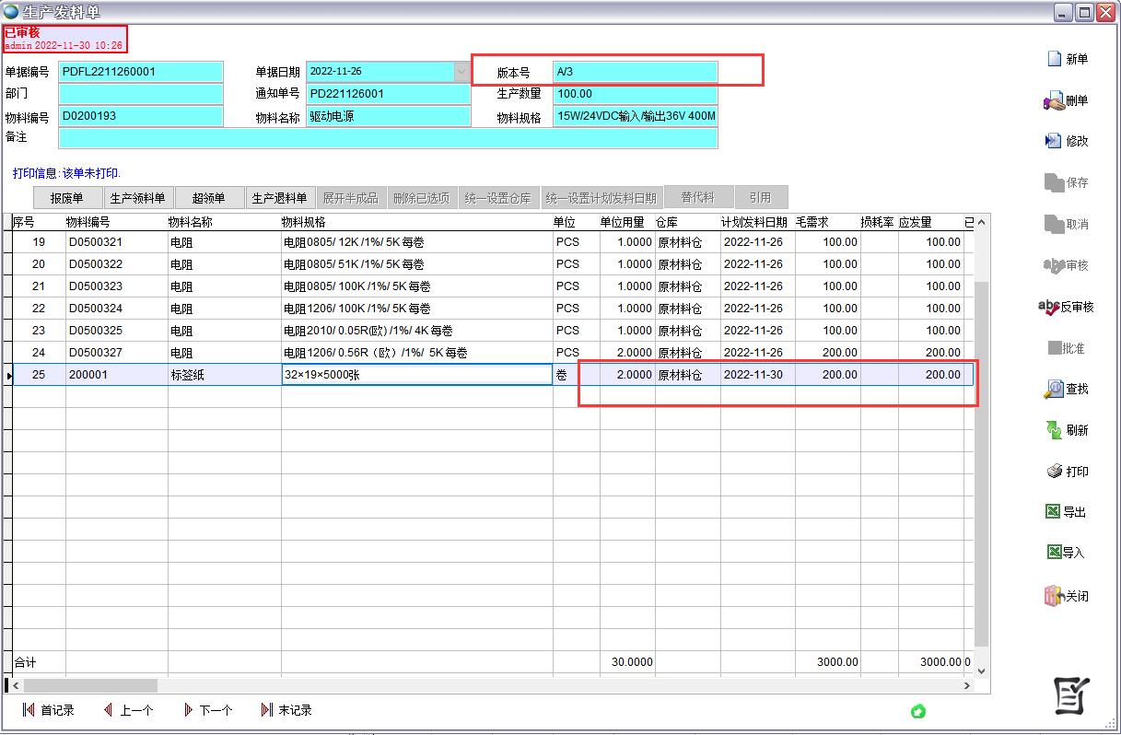Click the 新单 new document icon
The width and height of the screenshot is (1121, 735).
coord(1055,59)
